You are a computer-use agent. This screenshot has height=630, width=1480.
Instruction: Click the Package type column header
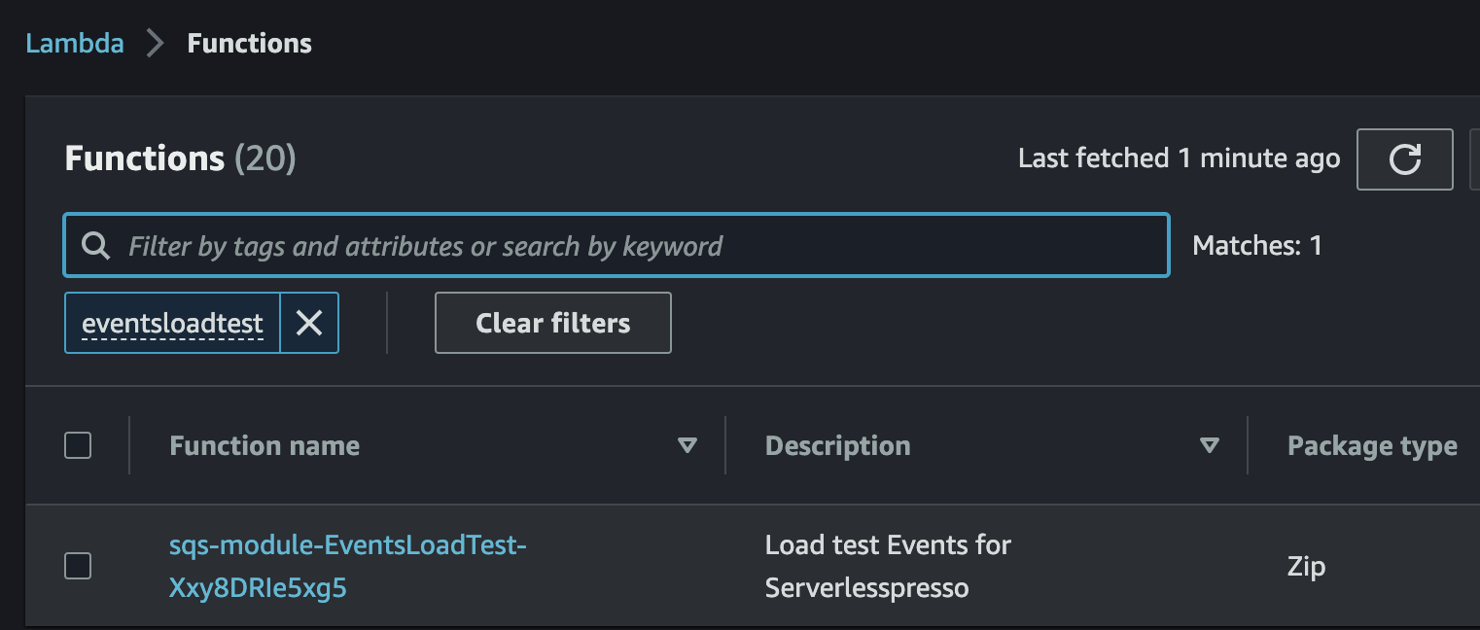click(1372, 446)
